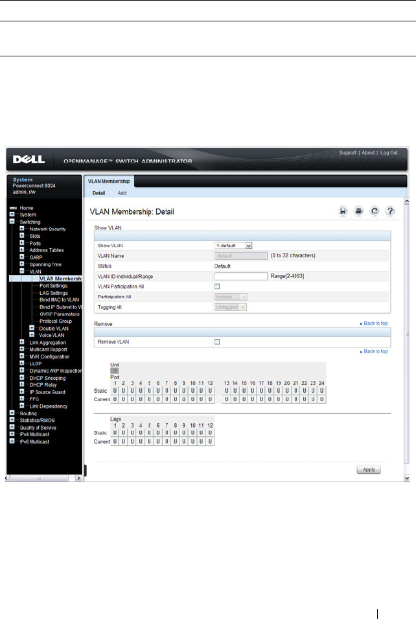Open GVRP Parameters page
The image size is (416, 619).
coord(59,314)
